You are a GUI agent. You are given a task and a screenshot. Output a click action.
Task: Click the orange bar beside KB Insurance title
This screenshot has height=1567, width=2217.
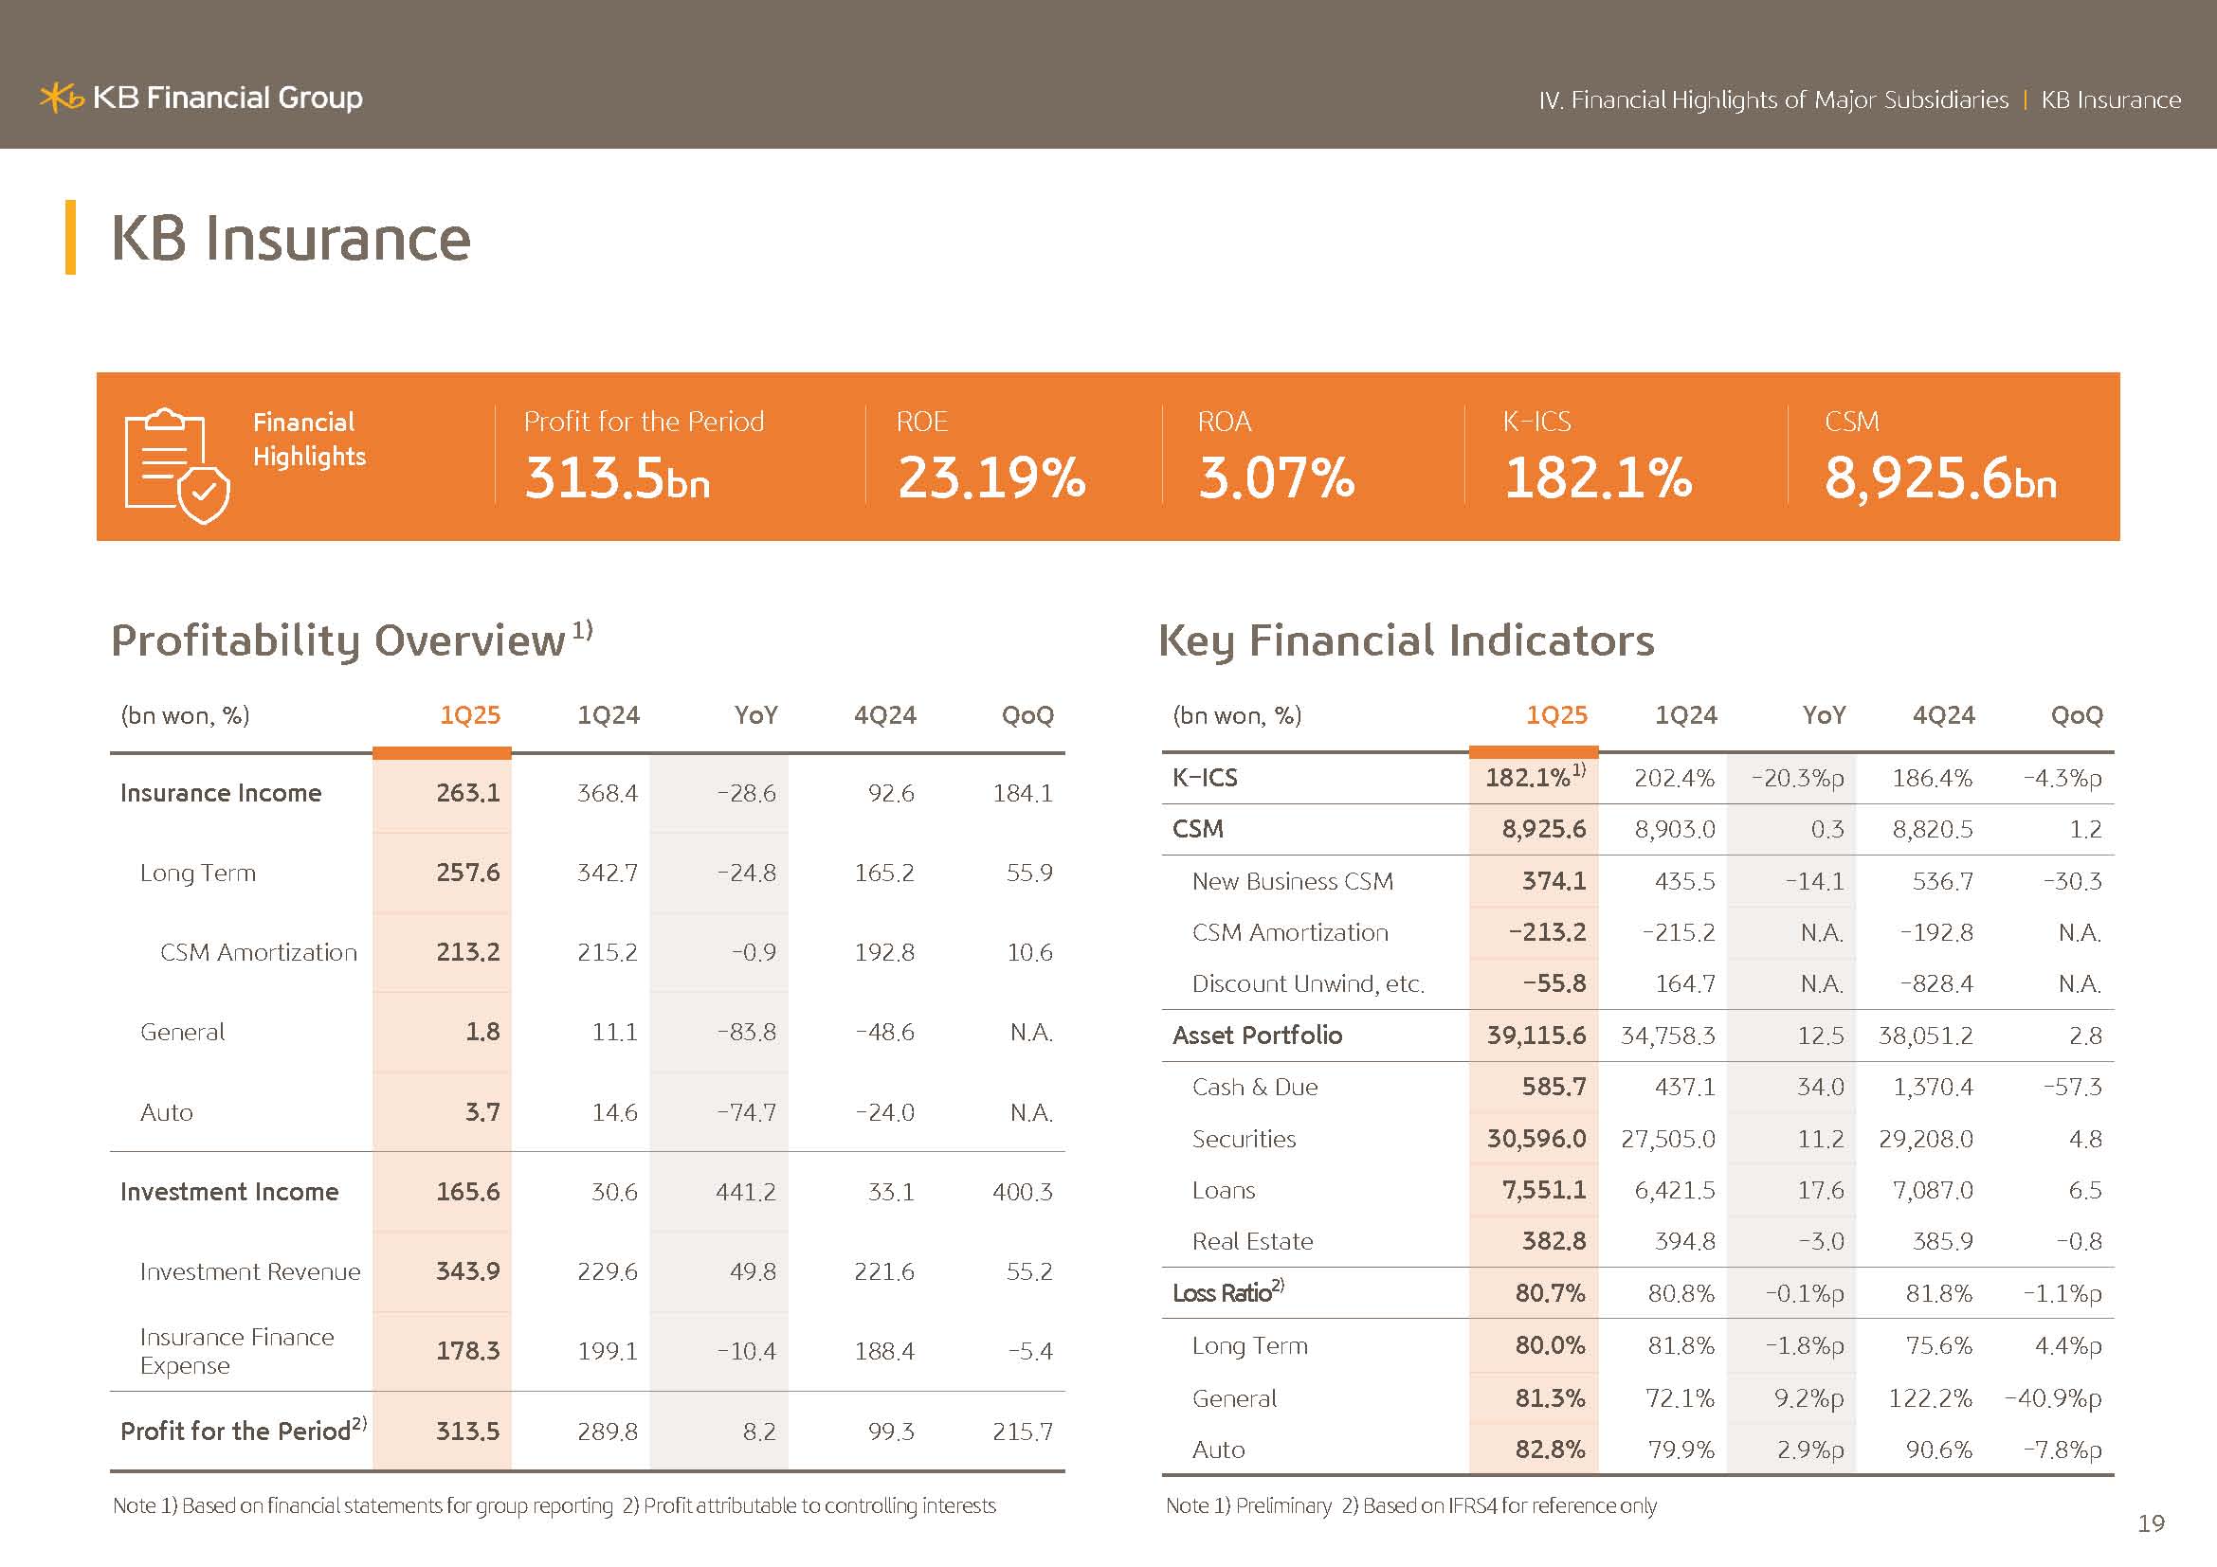click(70, 238)
